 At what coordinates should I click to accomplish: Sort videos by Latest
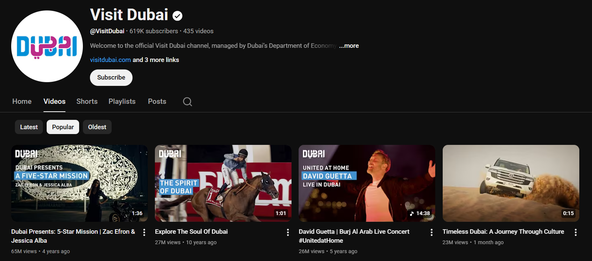click(29, 127)
